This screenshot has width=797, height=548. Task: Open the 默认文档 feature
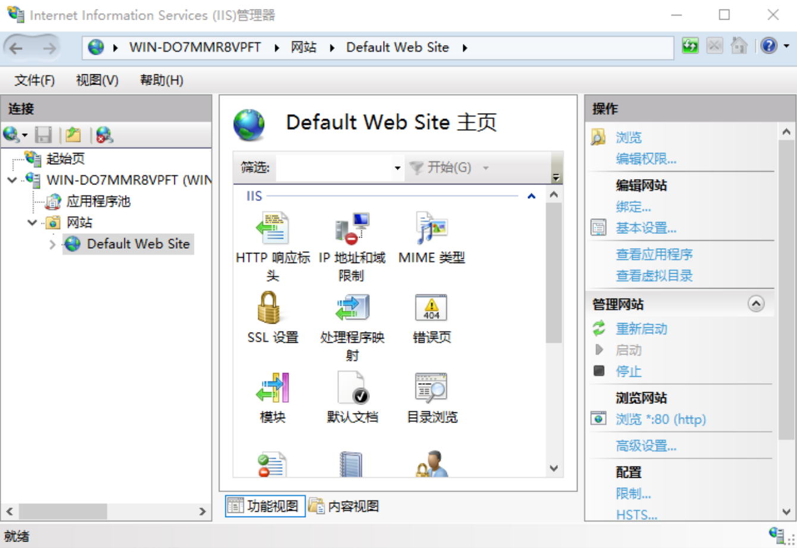coord(352,398)
